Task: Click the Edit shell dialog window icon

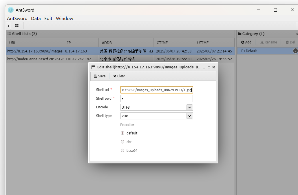Action: pos(93,67)
